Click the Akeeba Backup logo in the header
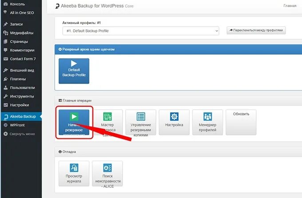The width and height of the screenshot is (302, 198). click(x=57, y=6)
